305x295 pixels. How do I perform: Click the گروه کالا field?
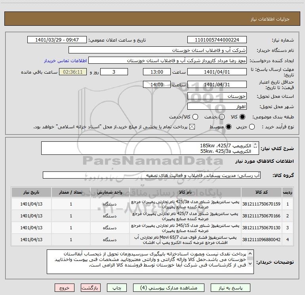152,175
